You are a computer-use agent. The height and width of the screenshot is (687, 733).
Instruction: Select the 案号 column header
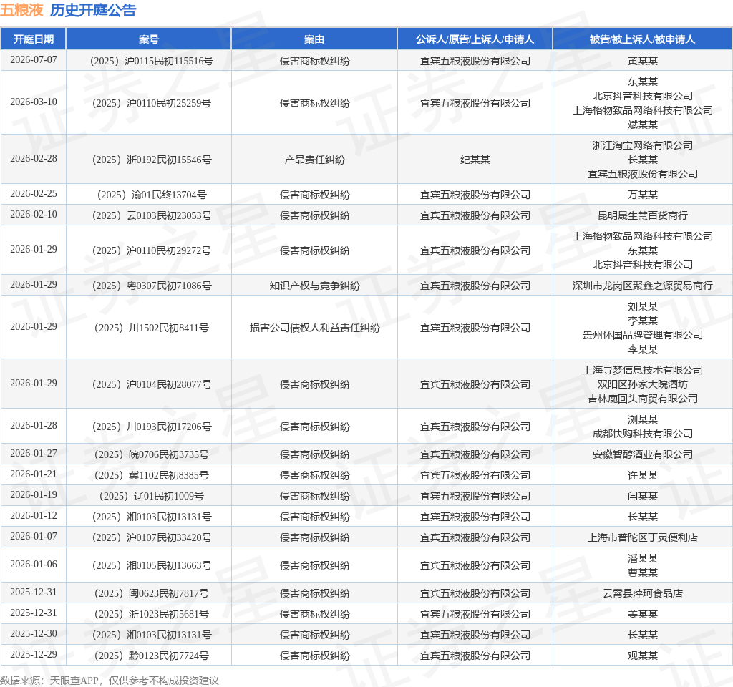tap(149, 39)
